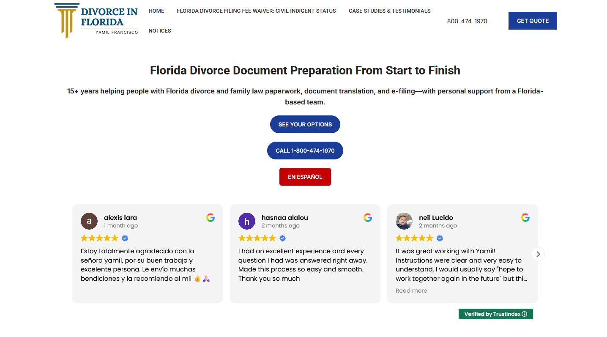Click the Call 1-800-474-1970 button
Viewport: 607px width, 337px height.
[305, 151]
